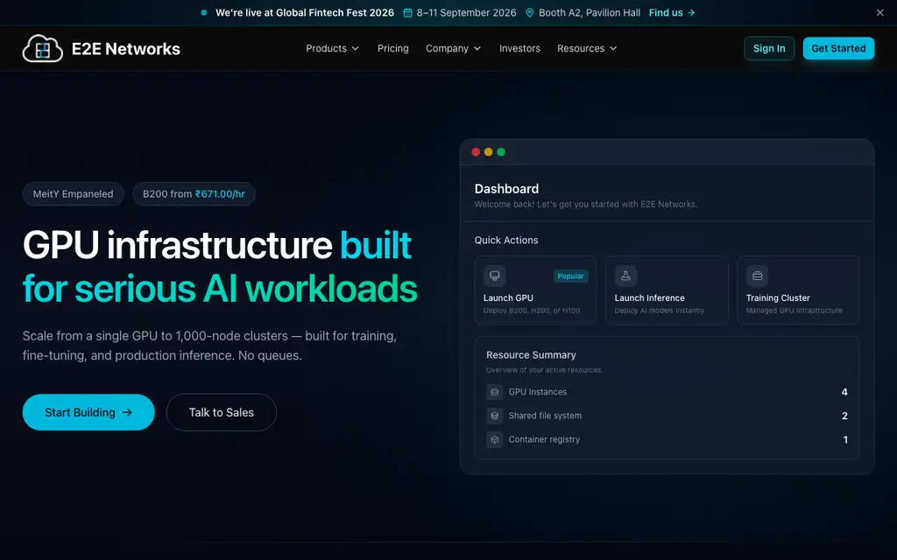Open the Pricing page
This screenshot has height=560, width=897.
pyautogui.click(x=393, y=49)
